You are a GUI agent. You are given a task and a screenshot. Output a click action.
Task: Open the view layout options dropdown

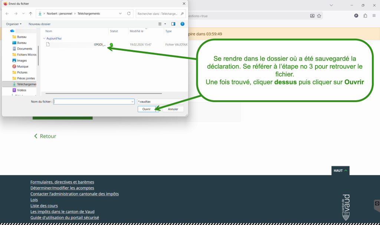click(165, 24)
